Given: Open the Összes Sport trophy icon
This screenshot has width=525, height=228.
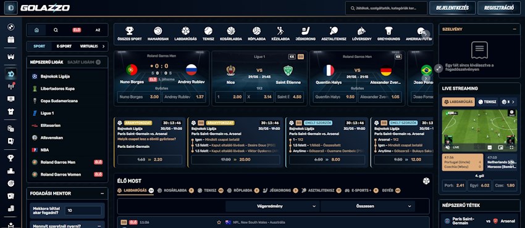Looking at the screenshot, I should pos(130,31).
